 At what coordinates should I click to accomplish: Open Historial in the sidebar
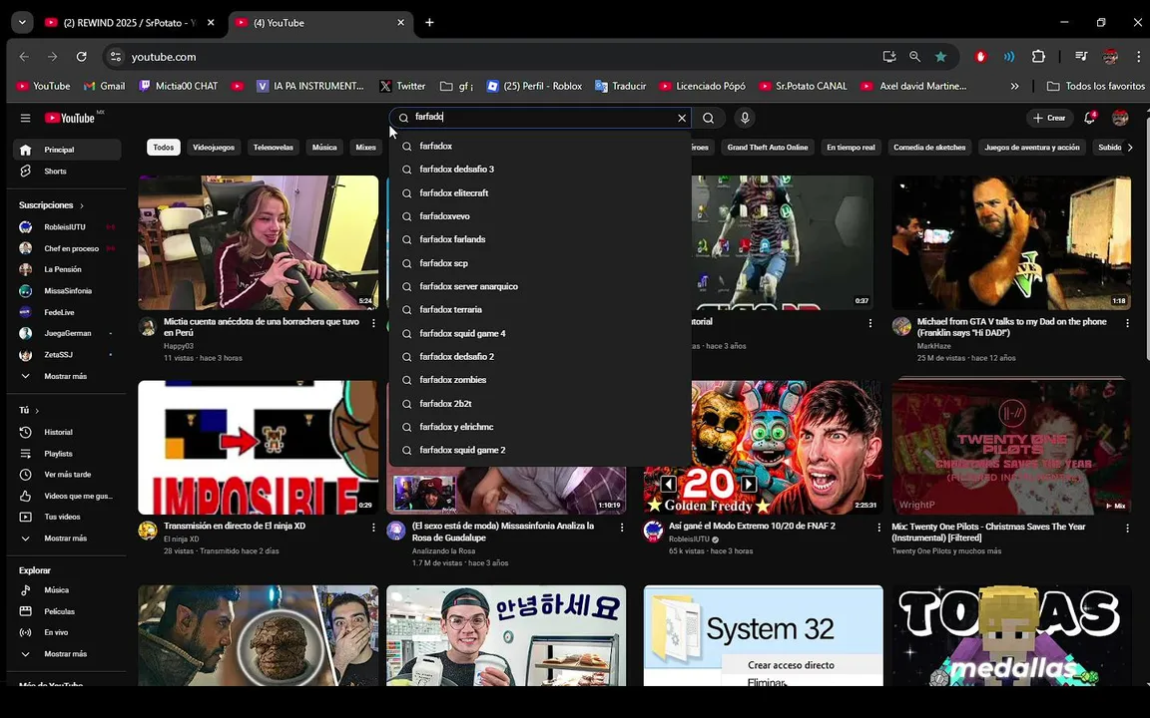(x=67, y=432)
